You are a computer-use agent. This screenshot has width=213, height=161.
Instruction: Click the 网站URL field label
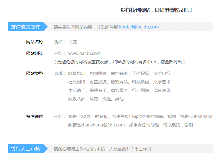point(35,53)
